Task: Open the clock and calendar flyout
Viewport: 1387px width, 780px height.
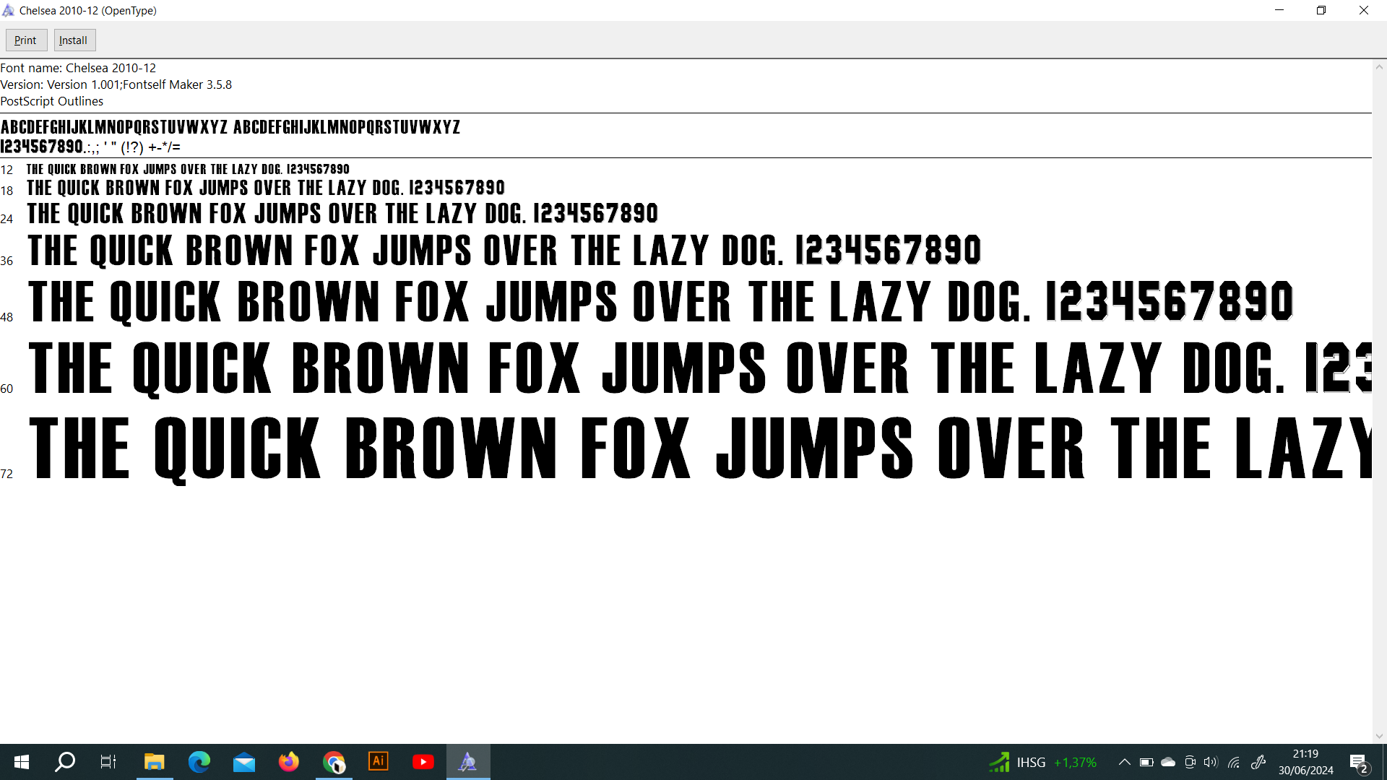Action: [x=1305, y=762]
